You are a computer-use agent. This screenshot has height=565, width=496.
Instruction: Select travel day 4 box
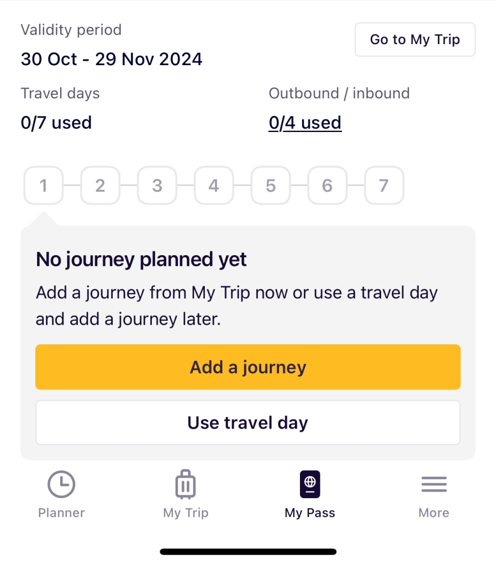214,185
